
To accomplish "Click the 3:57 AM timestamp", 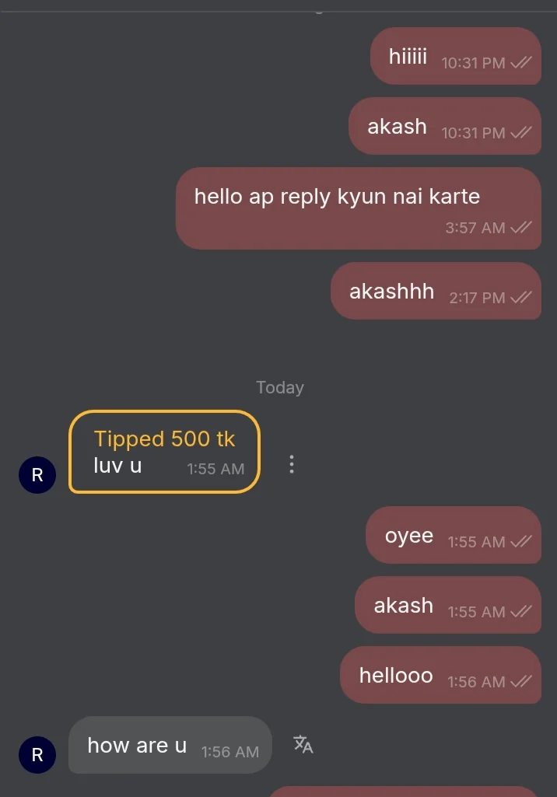I will tap(475, 228).
